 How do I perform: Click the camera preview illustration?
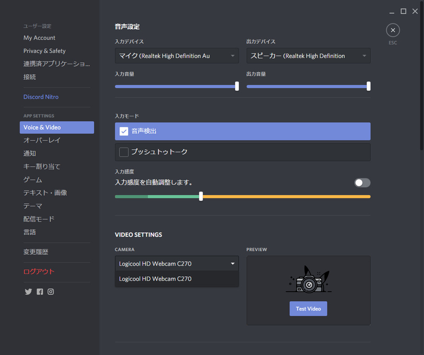[x=308, y=279]
